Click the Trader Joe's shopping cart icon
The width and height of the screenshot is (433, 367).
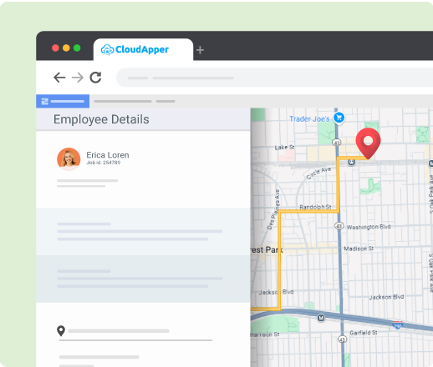(x=339, y=118)
